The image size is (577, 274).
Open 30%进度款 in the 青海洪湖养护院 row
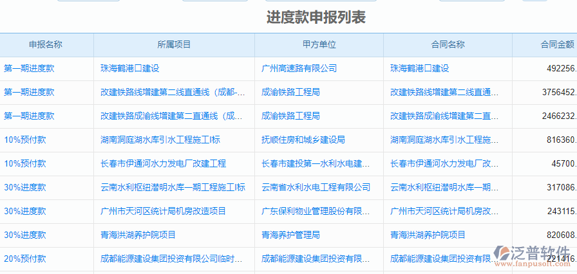coord(25,235)
